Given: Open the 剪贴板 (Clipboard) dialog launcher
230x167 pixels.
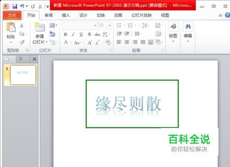Looking at the screenshot, I should click(27, 50).
